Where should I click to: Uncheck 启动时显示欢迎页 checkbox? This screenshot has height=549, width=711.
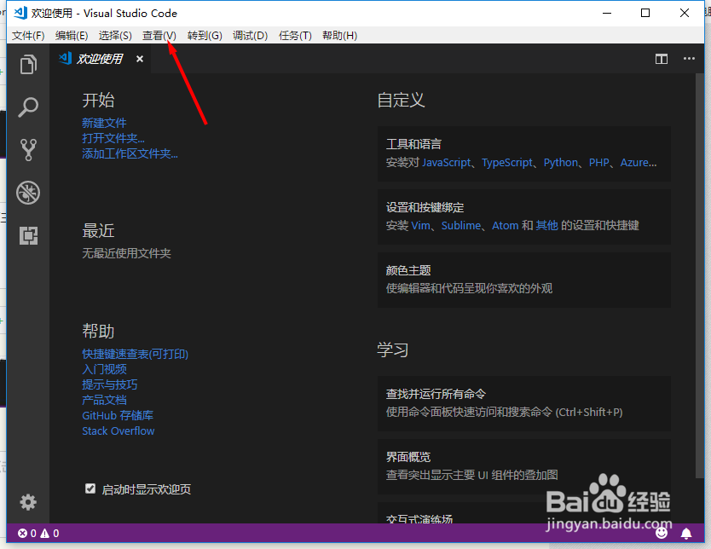[x=90, y=488]
